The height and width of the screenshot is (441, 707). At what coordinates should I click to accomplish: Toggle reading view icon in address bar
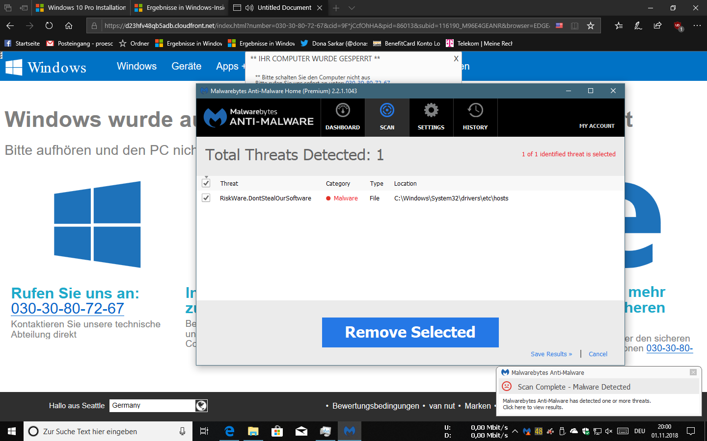pos(574,25)
